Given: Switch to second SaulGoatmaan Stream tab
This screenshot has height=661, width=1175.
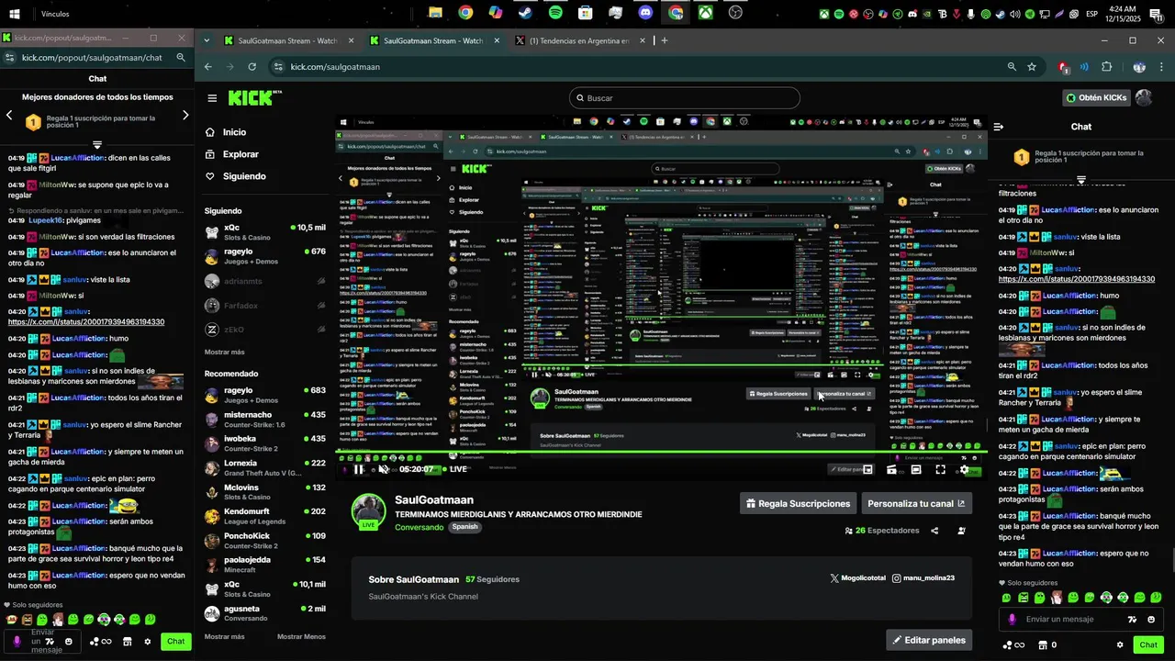Looking at the screenshot, I should coord(433,40).
